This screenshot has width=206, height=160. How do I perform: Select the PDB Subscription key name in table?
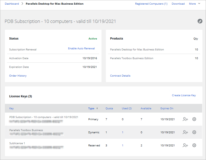44,117
